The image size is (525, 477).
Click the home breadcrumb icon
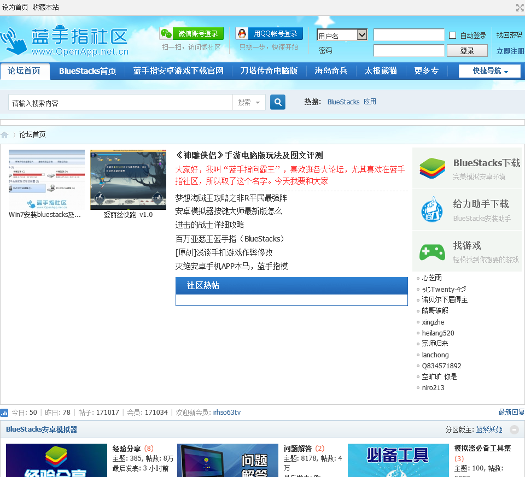coord(4,135)
